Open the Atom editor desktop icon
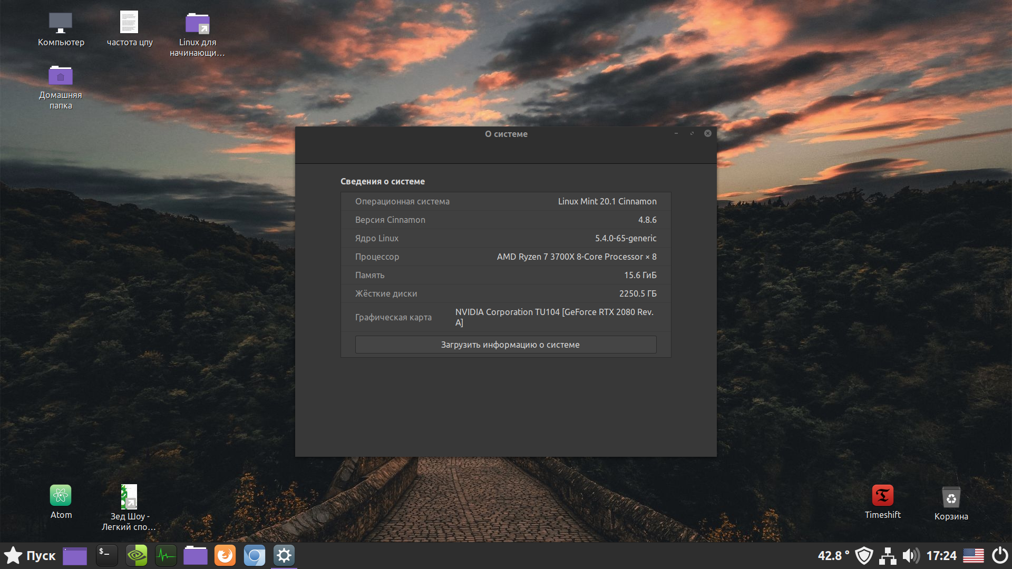 tap(61, 496)
